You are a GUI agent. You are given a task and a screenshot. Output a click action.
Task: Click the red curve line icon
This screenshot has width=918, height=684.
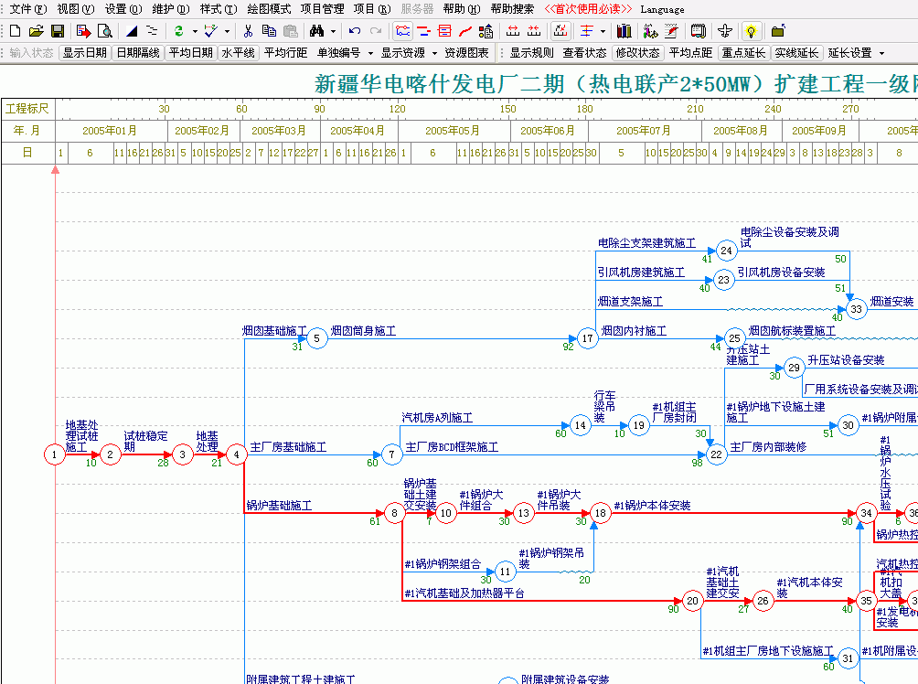[465, 31]
